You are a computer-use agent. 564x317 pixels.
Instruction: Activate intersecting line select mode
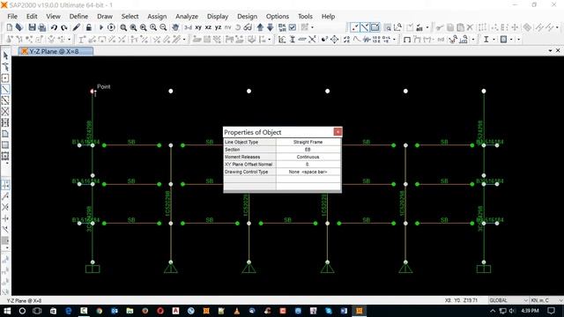click(365, 27)
